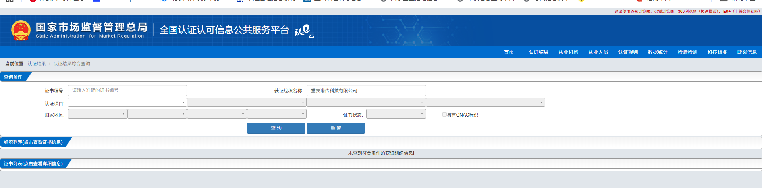Open the fourth 国家地区 dropdown
The image size is (762, 188).
coord(277,114)
